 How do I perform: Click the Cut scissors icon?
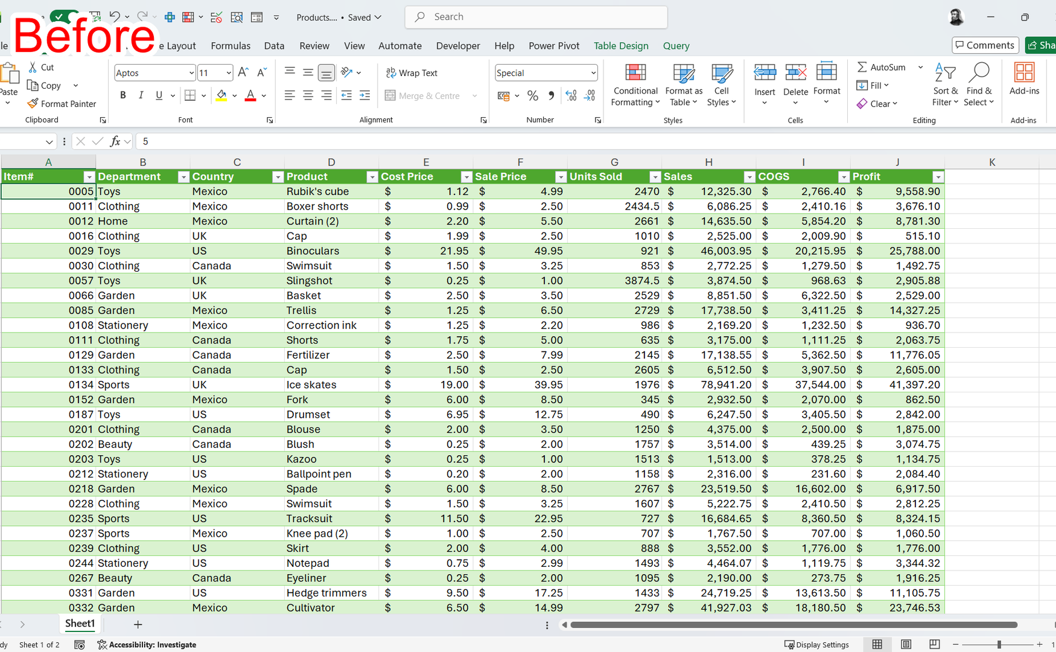(x=33, y=67)
